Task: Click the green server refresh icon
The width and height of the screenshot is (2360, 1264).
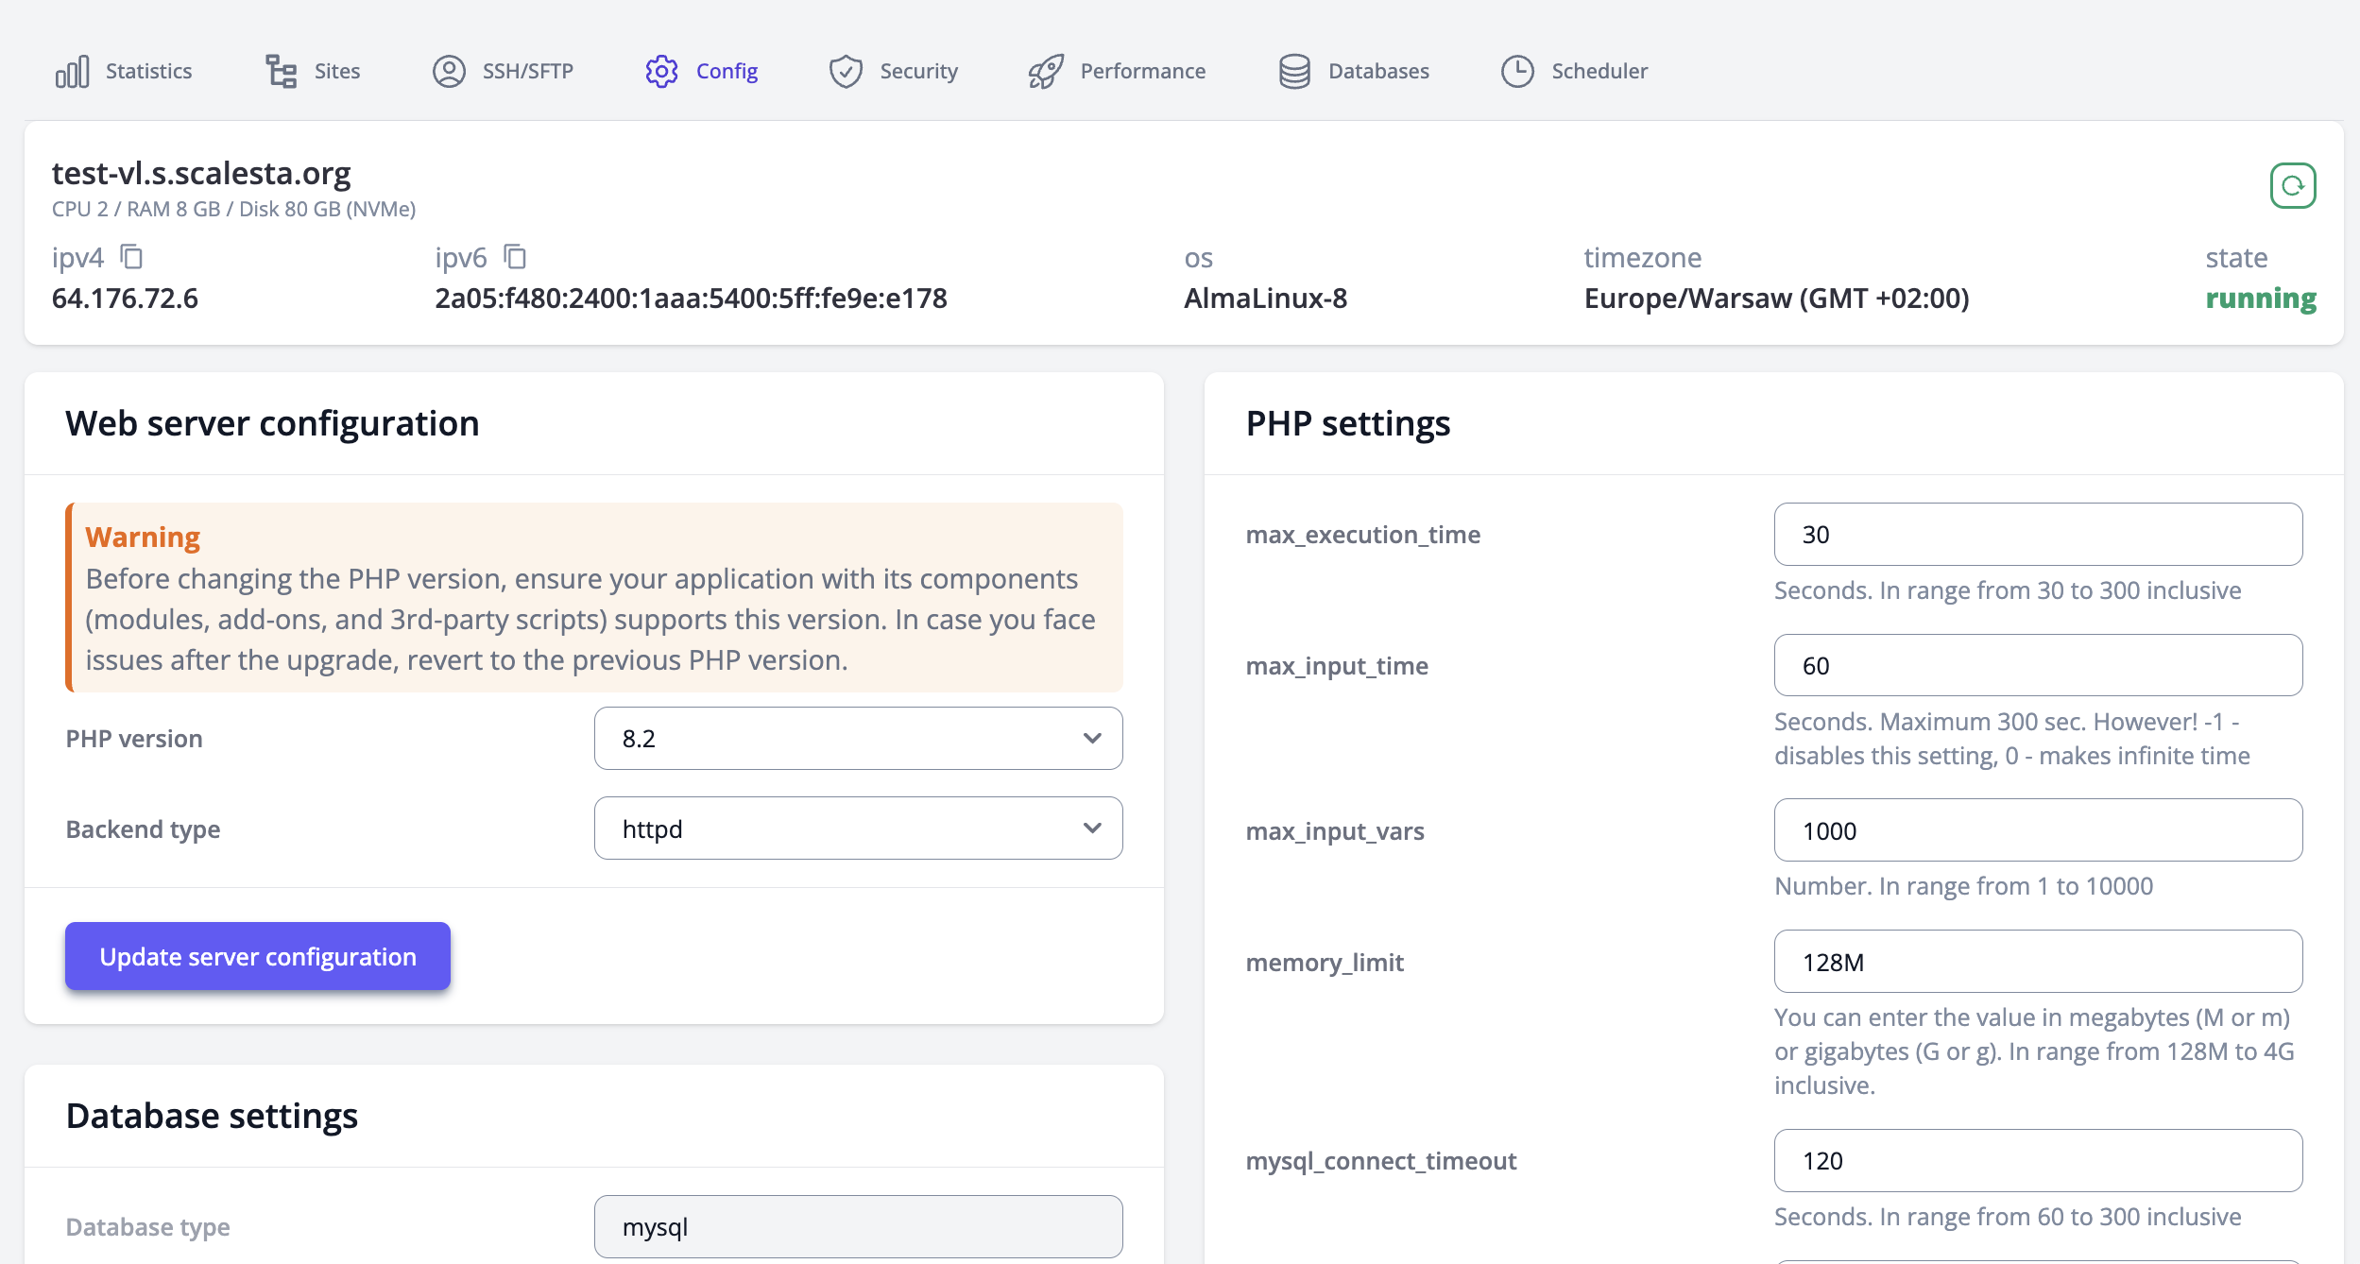Action: [x=2293, y=185]
